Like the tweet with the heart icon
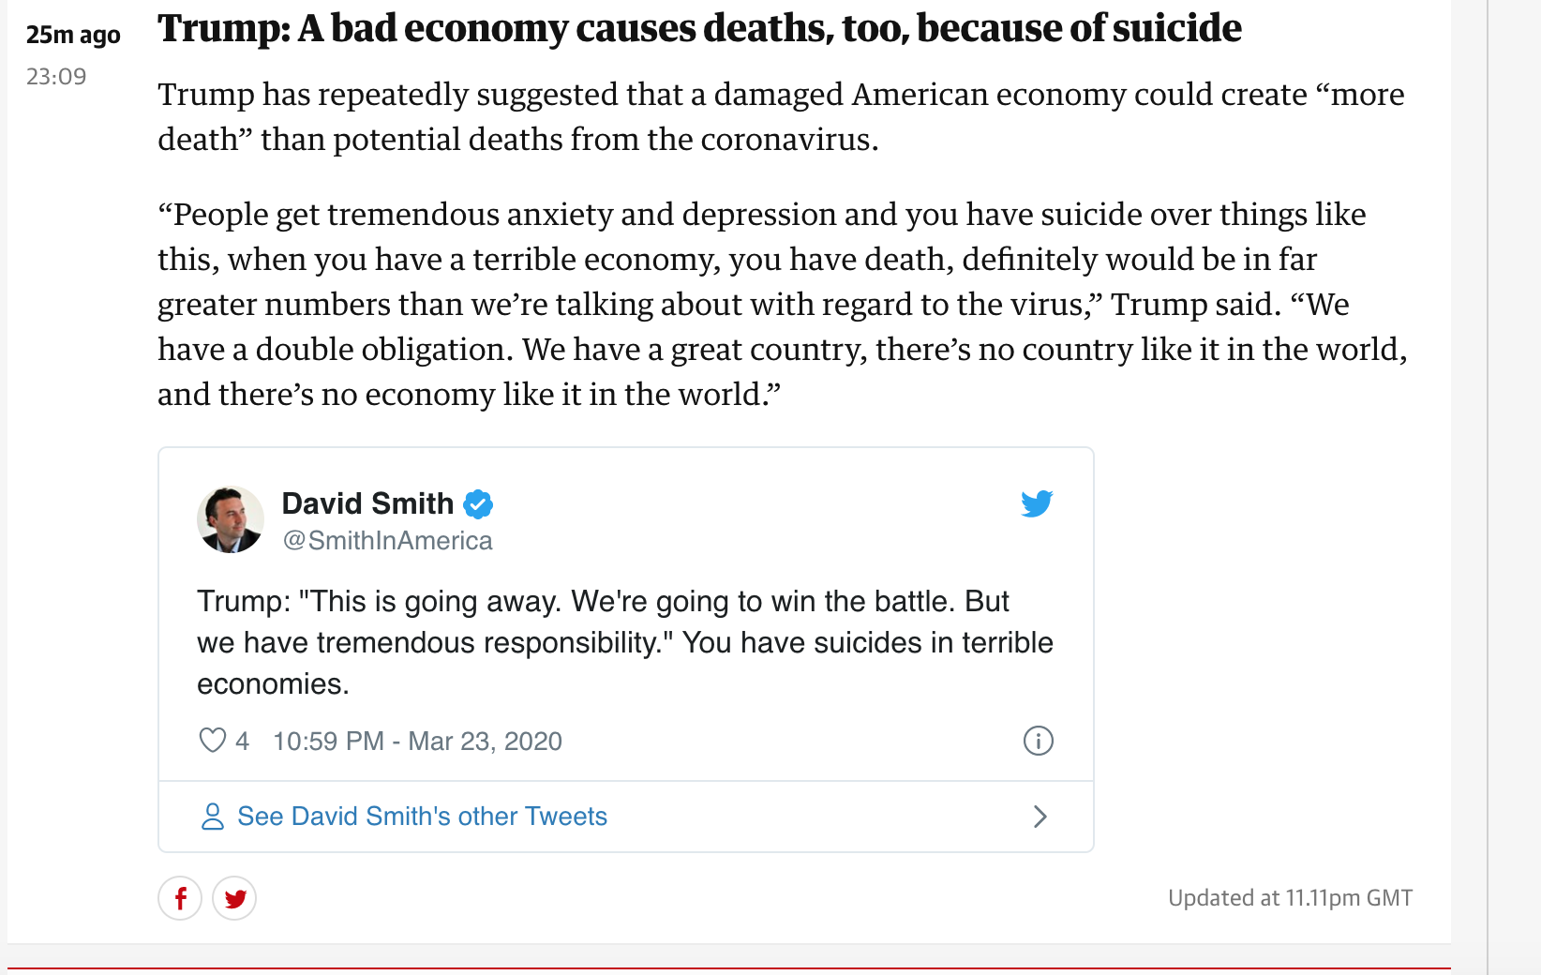The width and height of the screenshot is (1541, 975). tap(213, 741)
